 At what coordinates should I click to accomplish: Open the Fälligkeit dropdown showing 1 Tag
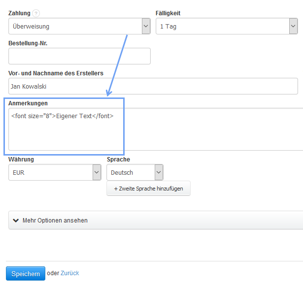click(x=222, y=27)
